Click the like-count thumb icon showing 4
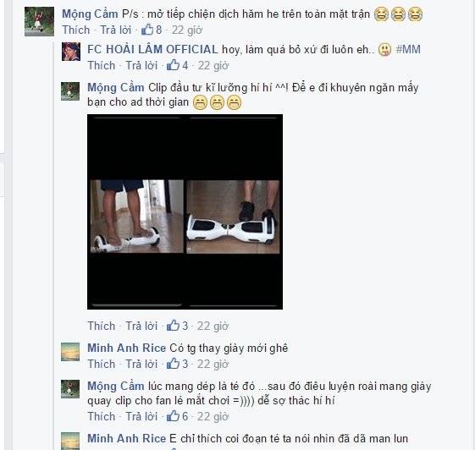The height and width of the screenshot is (450, 475). click(x=173, y=65)
